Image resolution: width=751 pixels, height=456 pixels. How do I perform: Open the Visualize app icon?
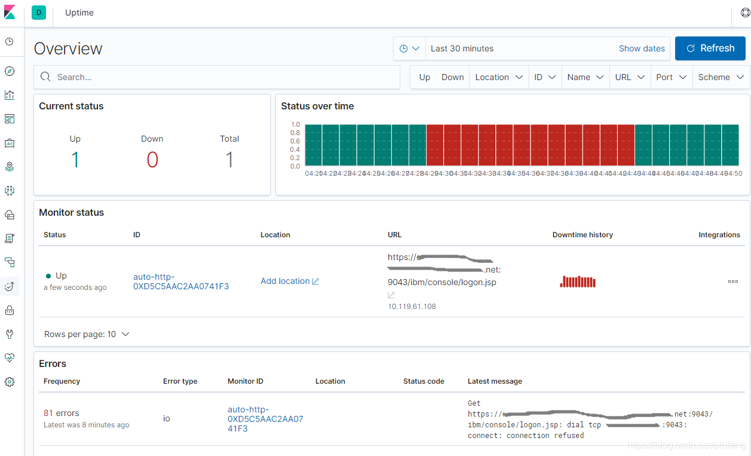tap(10, 94)
